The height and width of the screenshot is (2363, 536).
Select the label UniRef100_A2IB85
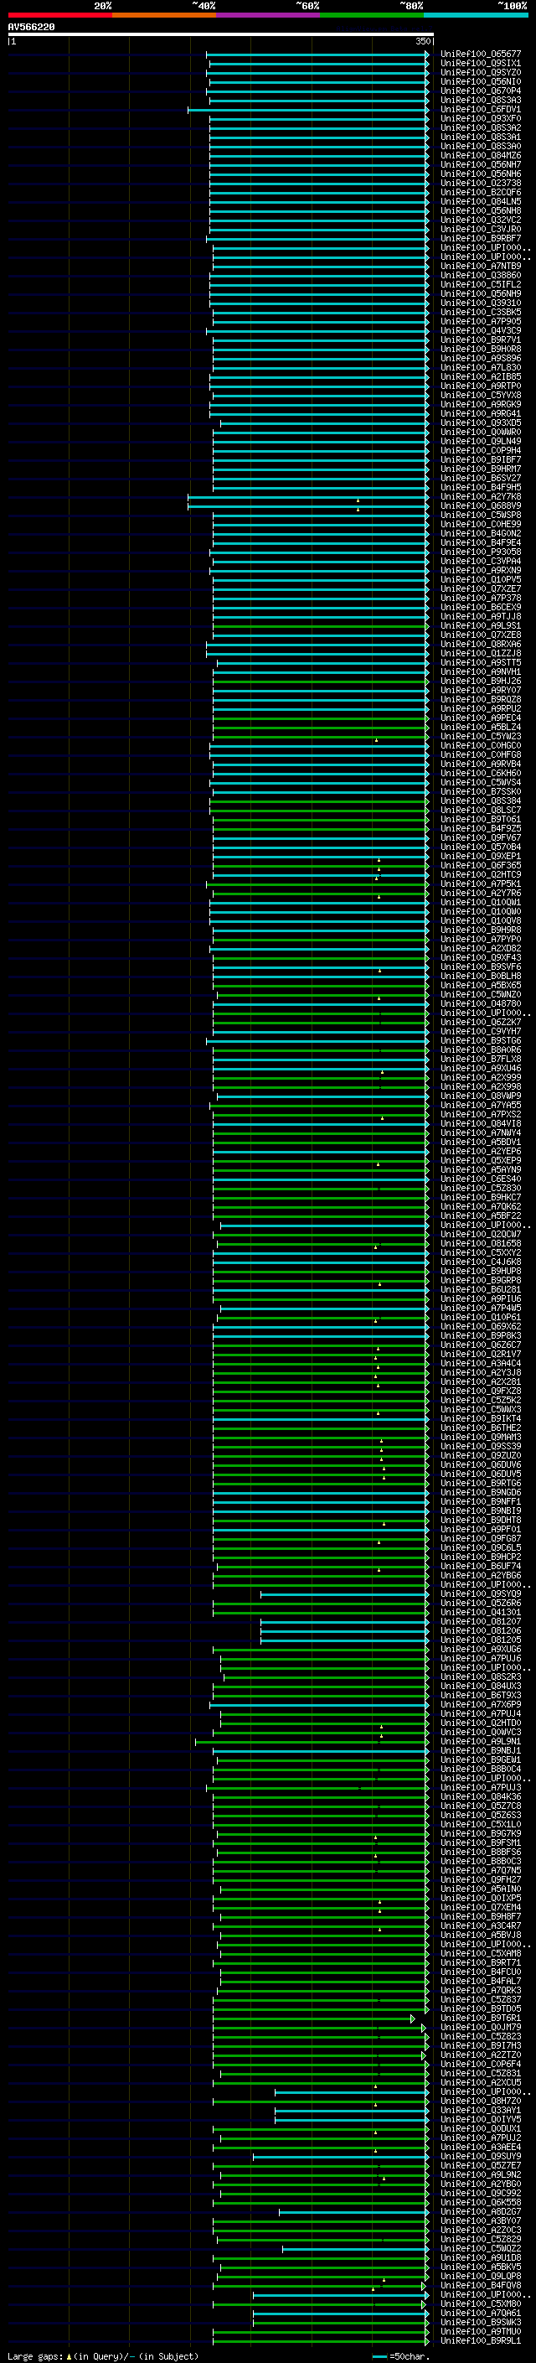(x=481, y=377)
